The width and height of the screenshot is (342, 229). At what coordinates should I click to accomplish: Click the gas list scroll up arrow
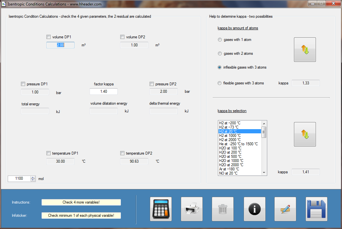tap(264, 123)
